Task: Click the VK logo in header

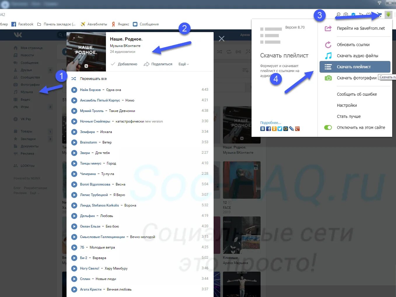Action: [18, 35]
